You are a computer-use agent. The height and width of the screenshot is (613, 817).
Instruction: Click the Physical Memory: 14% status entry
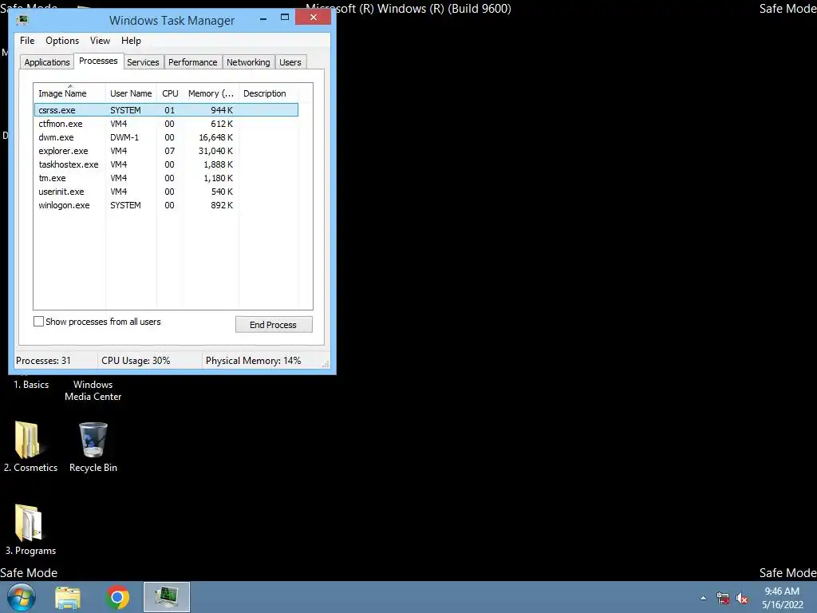pyautogui.click(x=253, y=361)
